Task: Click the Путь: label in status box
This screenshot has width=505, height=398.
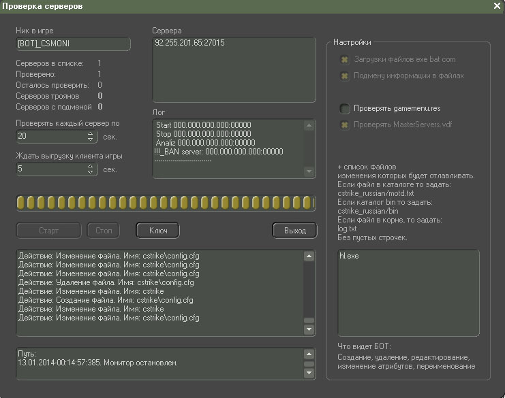Action: [27, 354]
